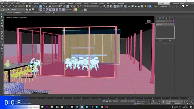Open Telegram from the Windows taskbar

77,107
